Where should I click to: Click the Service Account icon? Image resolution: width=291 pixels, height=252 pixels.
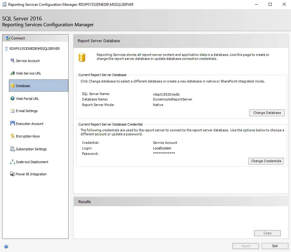[x=13, y=60]
